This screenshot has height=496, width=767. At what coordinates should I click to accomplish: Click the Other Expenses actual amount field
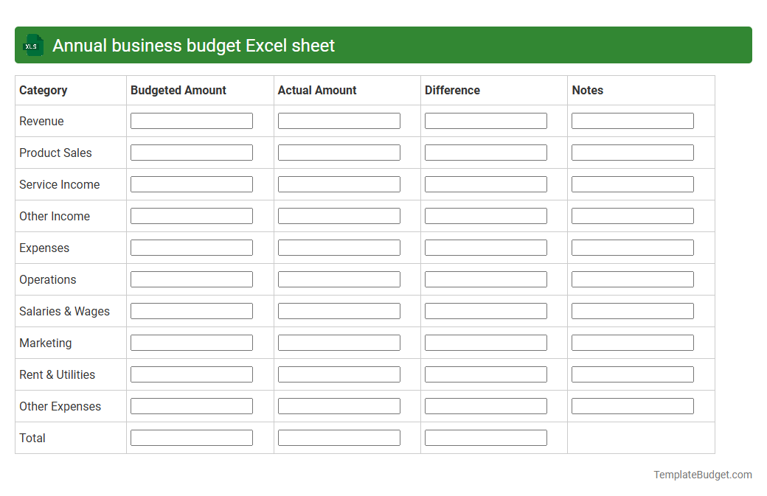point(339,405)
